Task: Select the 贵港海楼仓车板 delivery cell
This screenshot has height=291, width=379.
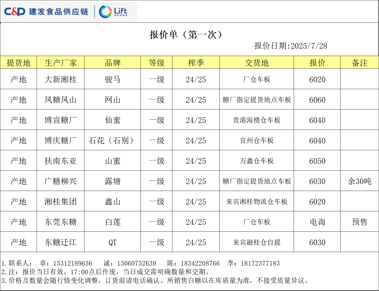Action: point(257,120)
